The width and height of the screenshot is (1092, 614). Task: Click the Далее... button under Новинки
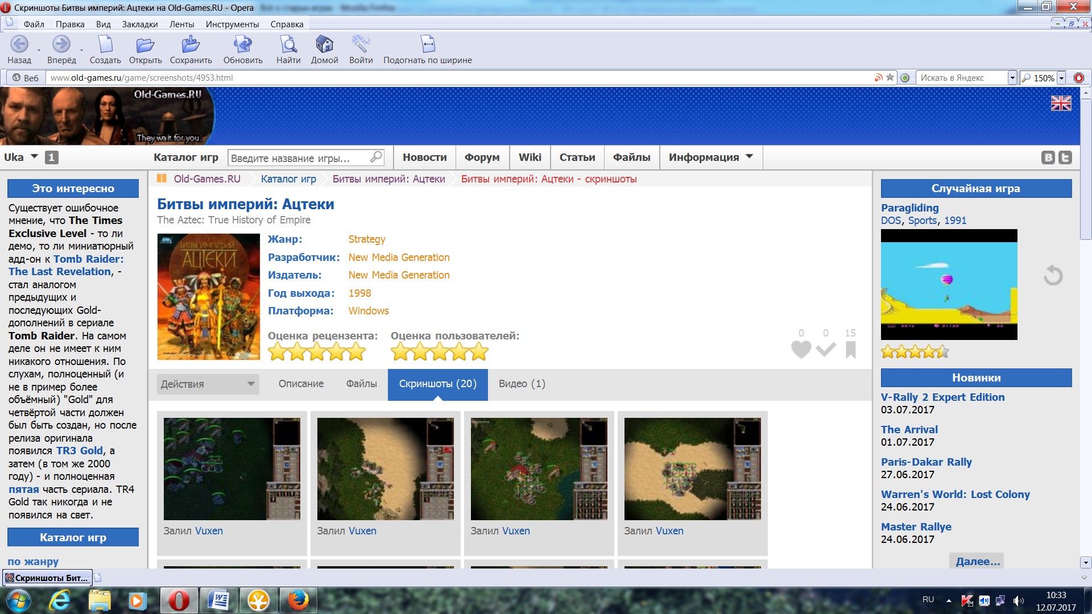coord(977,561)
